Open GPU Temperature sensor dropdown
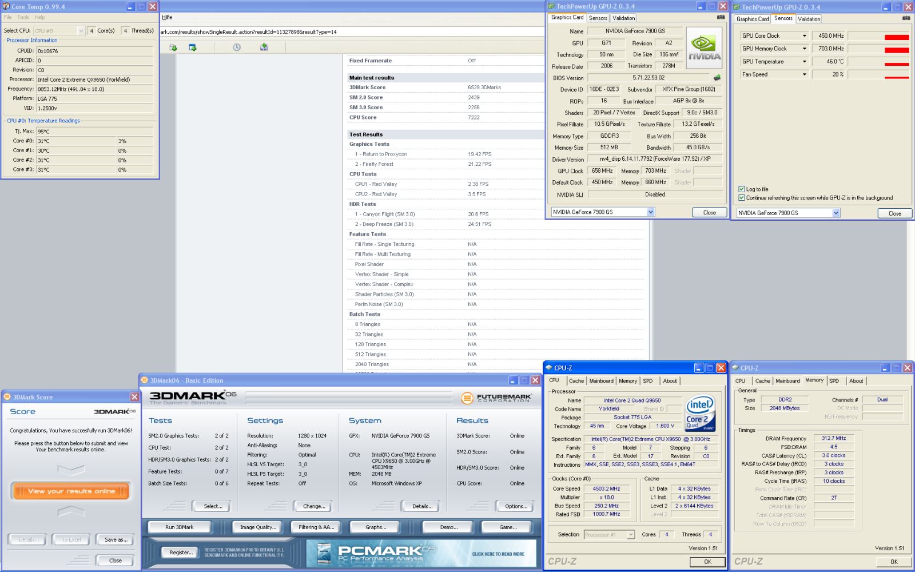Image resolution: width=915 pixels, height=572 pixels. [x=804, y=62]
